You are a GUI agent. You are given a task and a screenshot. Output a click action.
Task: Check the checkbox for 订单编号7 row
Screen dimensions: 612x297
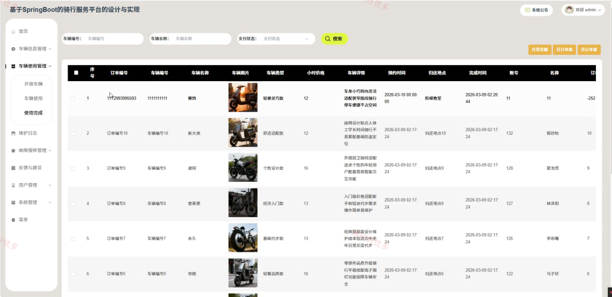point(72,239)
